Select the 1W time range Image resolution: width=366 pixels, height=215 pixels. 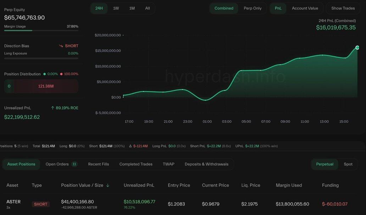[116, 8]
